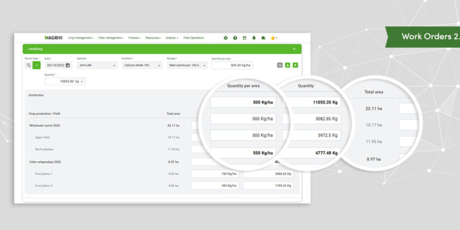Select the Fruit plains 2 row
This screenshot has height=230, width=460.
[44, 186]
